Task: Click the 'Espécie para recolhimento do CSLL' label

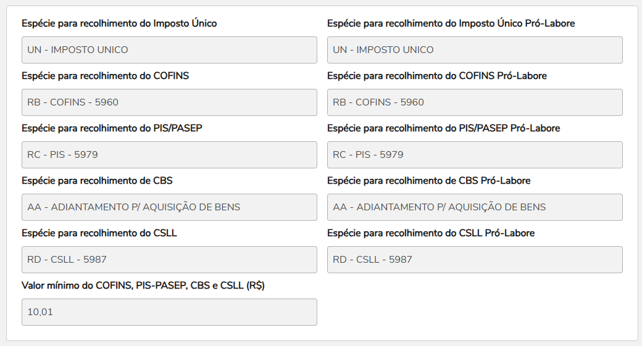Action: click(x=99, y=233)
